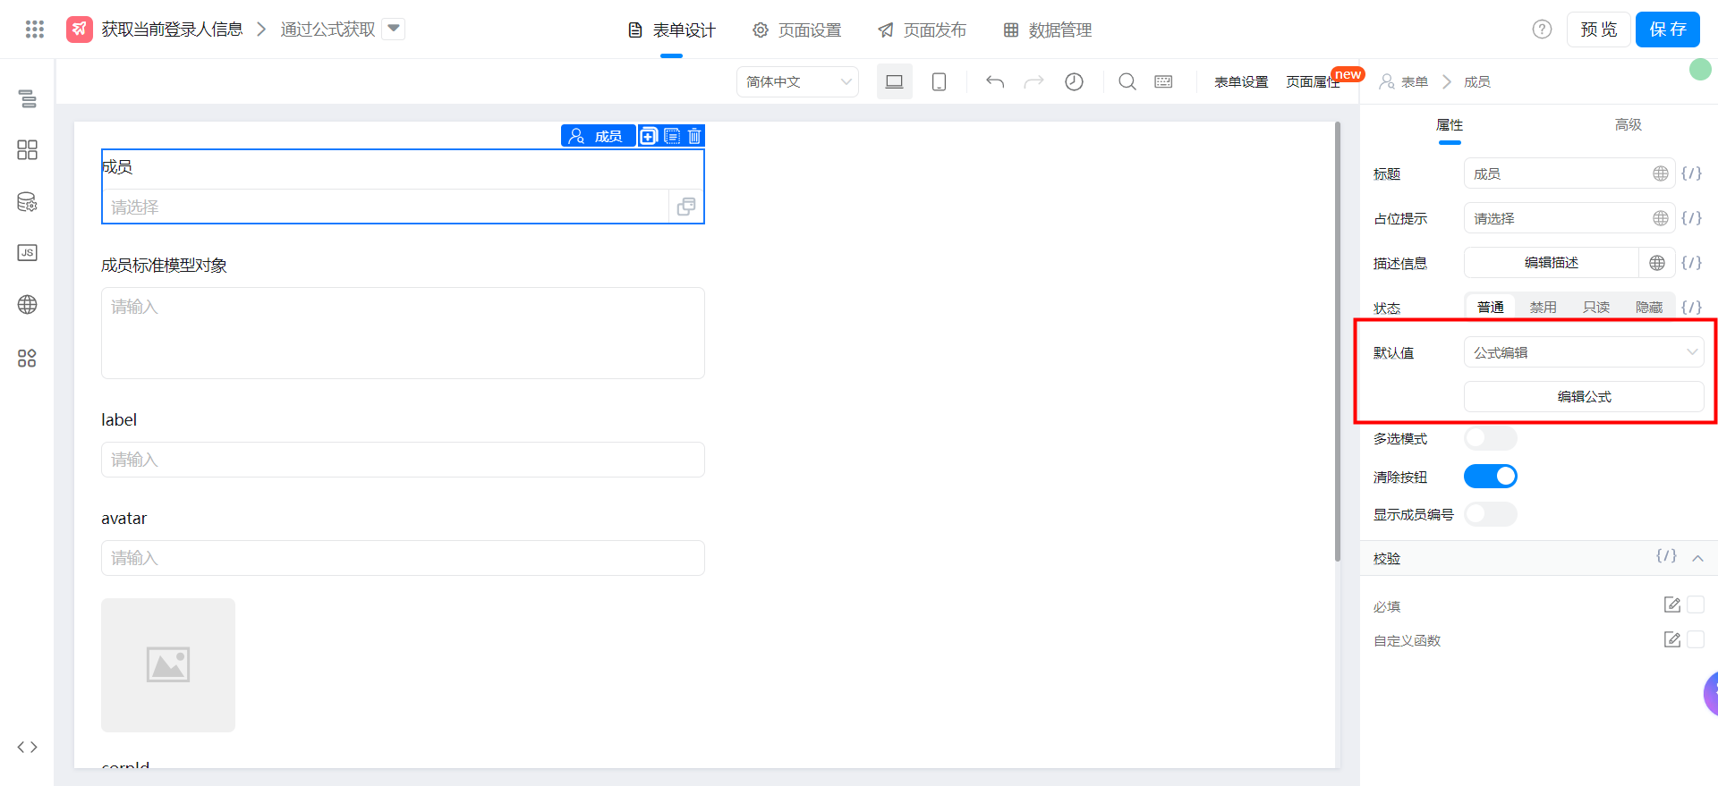Open the 简体中文 language dropdown

(x=797, y=81)
